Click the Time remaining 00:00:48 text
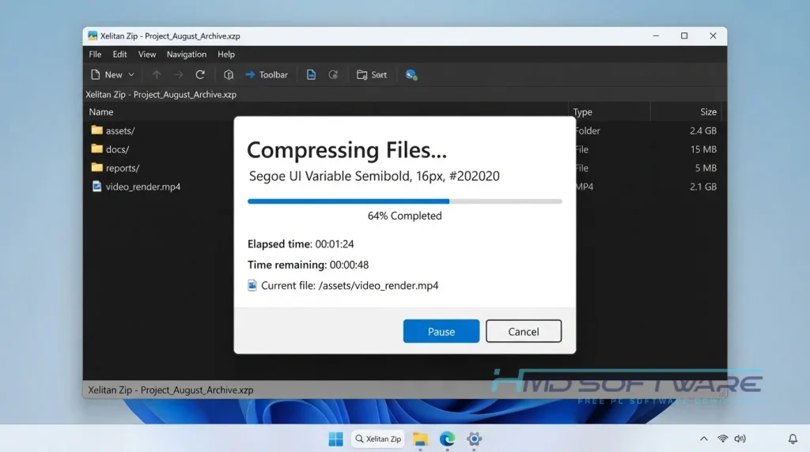The height and width of the screenshot is (452, 810). click(308, 265)
